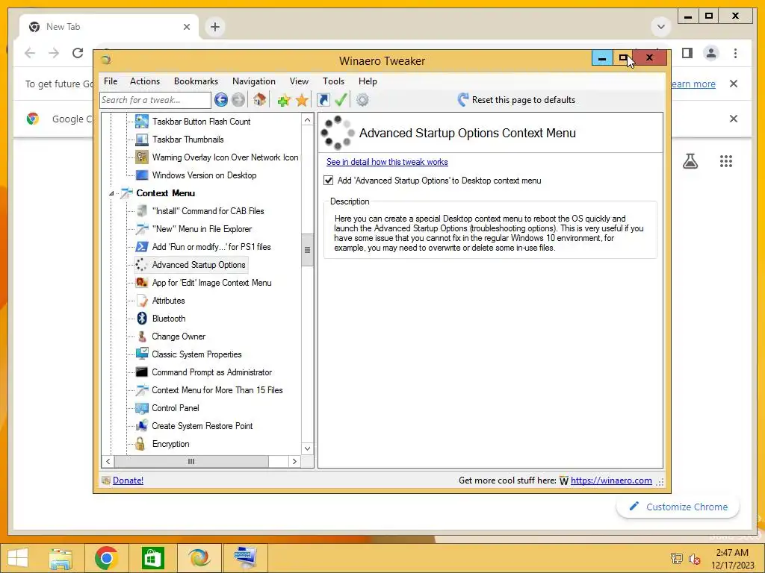Add bookmark with green plus star icon

click(x=283, y=101)
